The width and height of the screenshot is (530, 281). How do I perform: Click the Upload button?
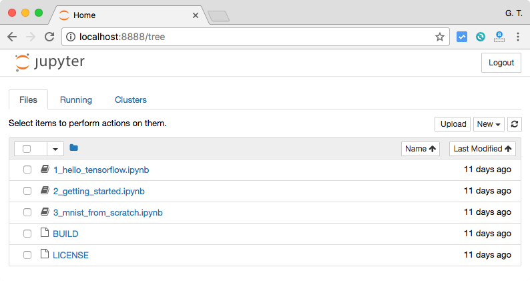click(453, 124)
